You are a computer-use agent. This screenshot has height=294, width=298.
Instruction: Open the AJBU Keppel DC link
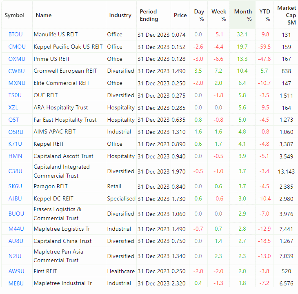pyautogui.click(x=15, y=199)
